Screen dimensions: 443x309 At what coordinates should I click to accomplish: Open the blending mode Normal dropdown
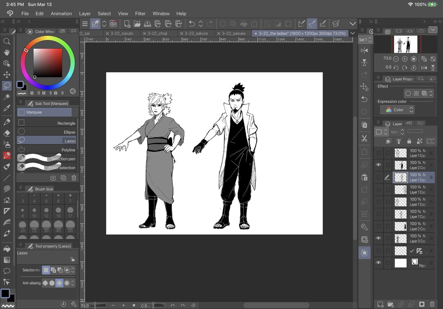[x=398, y=132]
